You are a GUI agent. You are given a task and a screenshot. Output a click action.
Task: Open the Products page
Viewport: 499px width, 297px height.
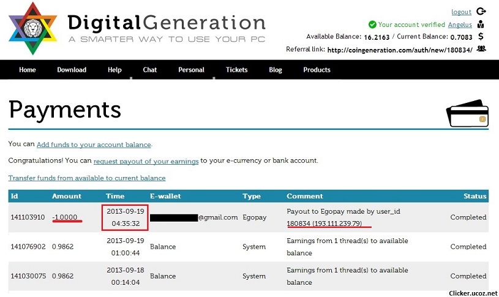tap(317, 70)
